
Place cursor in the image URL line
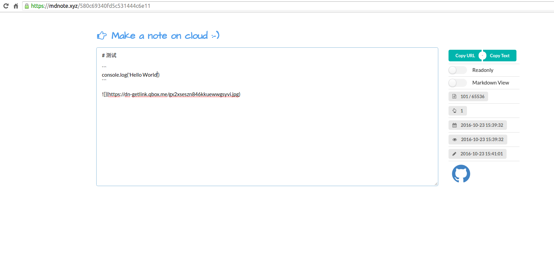[x=171, y=94]
